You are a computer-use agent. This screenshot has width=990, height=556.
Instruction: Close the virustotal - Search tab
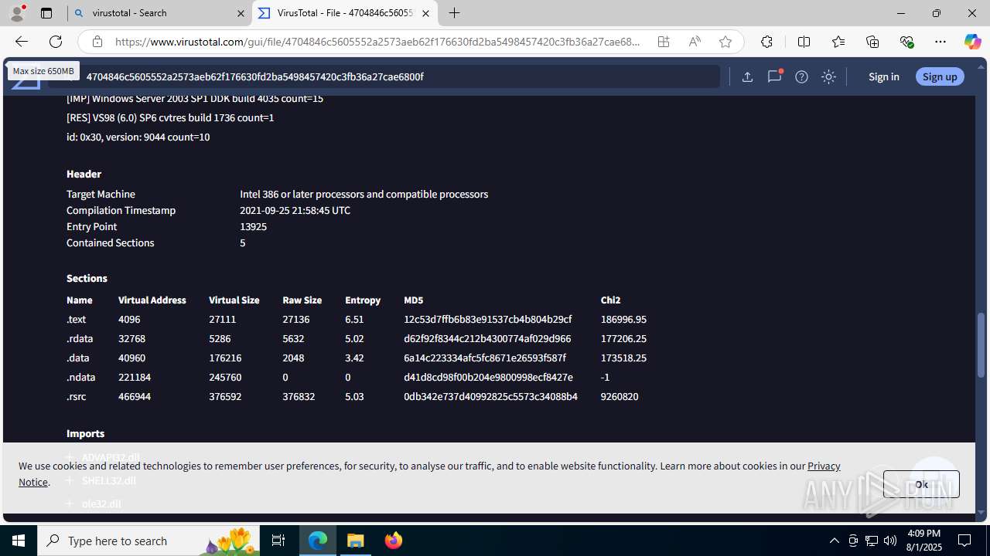241,13
